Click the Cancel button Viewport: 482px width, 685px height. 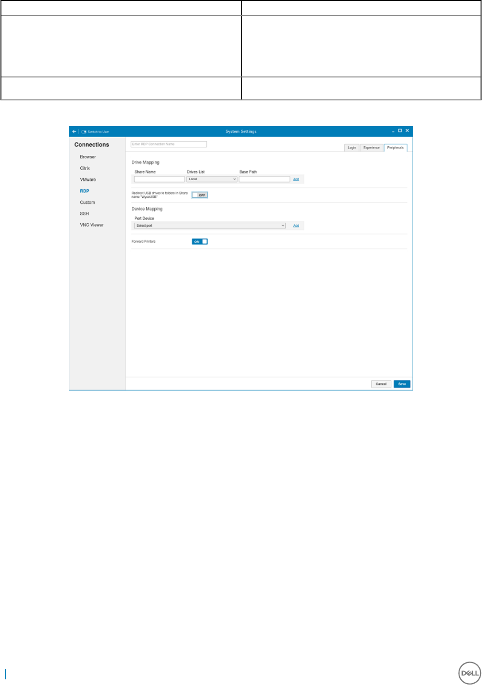(x=381, y=384)
